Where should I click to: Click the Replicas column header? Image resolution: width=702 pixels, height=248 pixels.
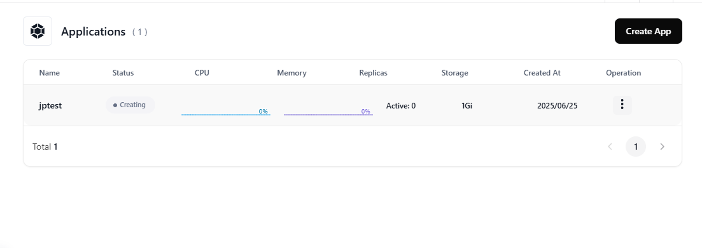374,73
